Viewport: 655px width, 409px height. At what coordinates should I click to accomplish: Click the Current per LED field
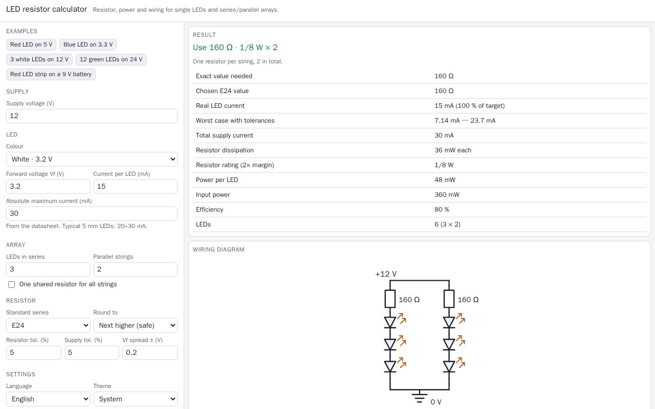point(136,187)
